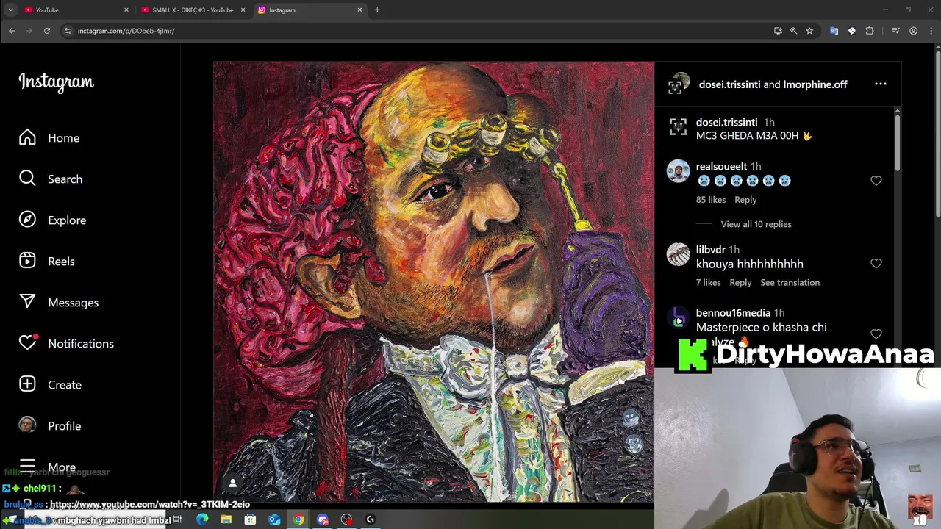Close the SMALL X - DIKEÇ tab
The width and height of the screenshot is (941, 529).
(x=243, y=10)
